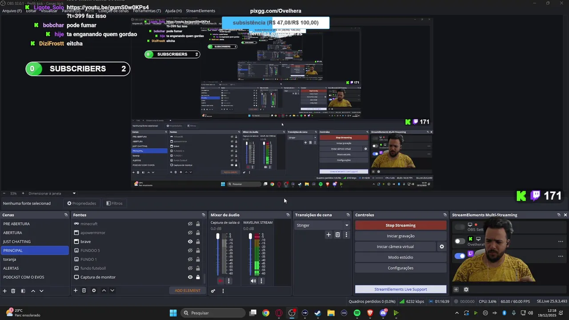Image resolution: width=569 pixels, height=320 pixels.
Task: Click the ADD ELEMENT button
Action: point(188,291)
